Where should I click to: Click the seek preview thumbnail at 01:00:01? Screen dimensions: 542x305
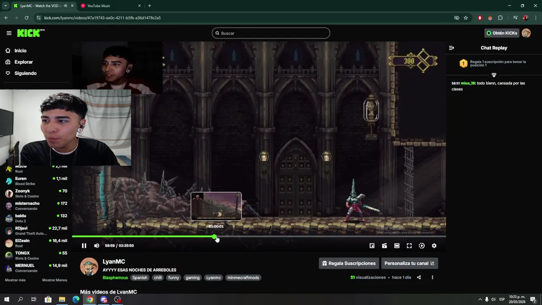pos(216,206)
